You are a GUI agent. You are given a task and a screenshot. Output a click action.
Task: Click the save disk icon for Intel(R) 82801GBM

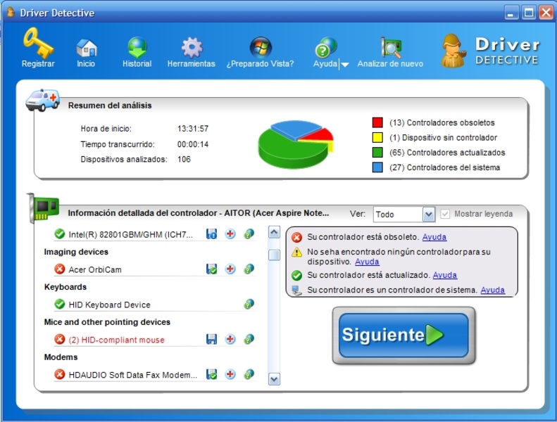(x=211, y=234)
